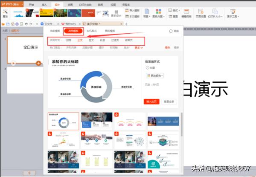Click the WPS logo icon in the title bar

[x=3, y=4]
